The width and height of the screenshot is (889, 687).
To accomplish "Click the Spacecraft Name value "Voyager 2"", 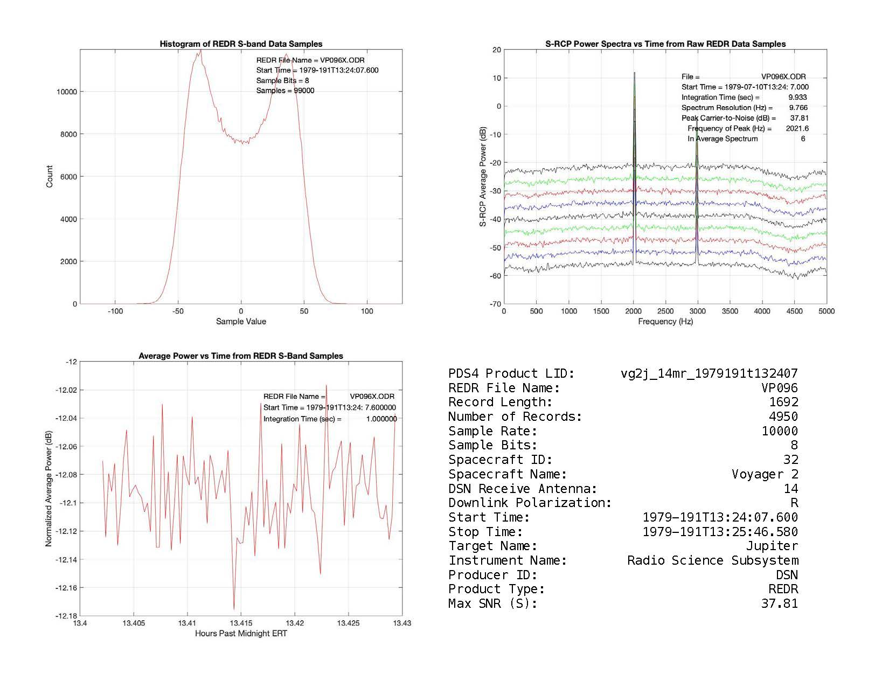I will (765, 474).
